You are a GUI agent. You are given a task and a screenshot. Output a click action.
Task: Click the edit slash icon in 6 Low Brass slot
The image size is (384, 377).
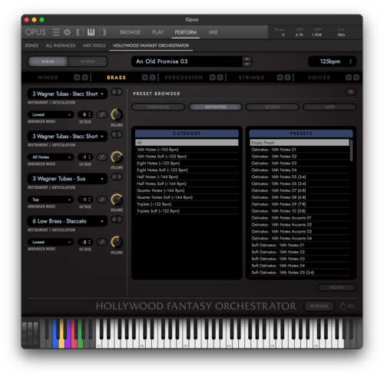[102, 242]
